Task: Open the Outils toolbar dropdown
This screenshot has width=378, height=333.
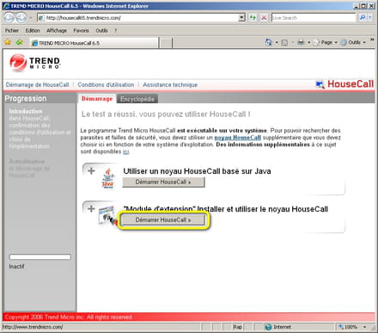Action: click(353, 42)
